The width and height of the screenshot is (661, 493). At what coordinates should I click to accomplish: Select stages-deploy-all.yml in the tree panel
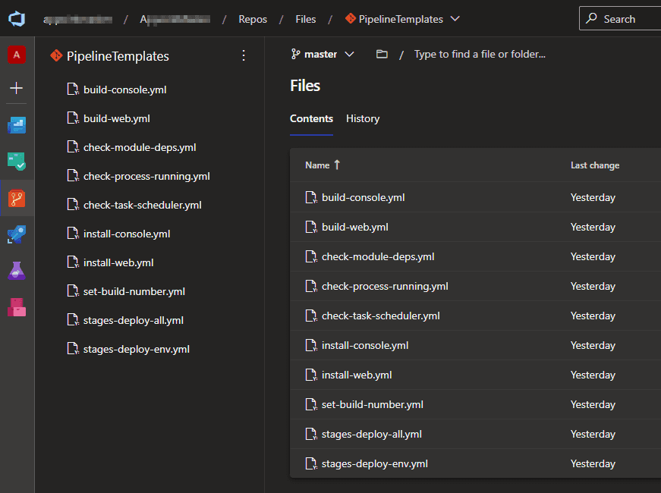(x=134, y=320)
